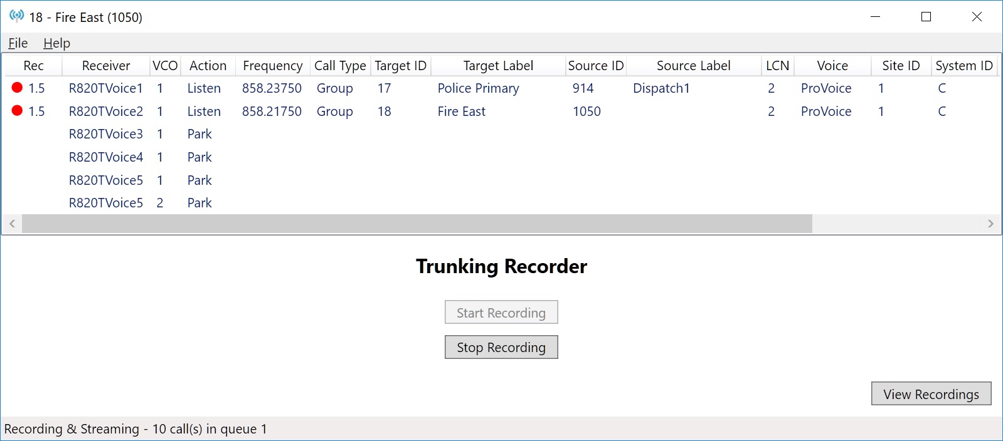Click the Source Label column header

(694, 66)
